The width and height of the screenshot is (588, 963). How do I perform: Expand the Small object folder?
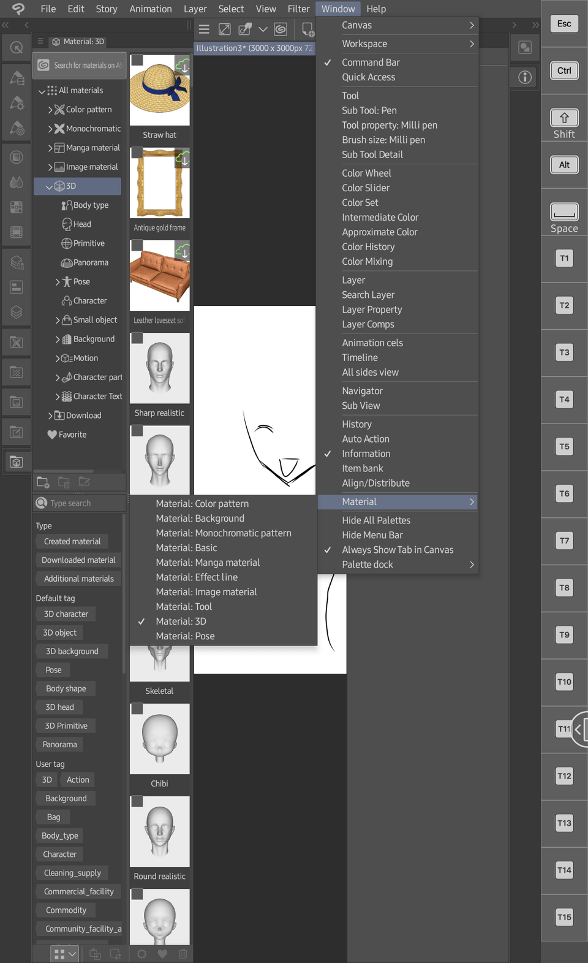58,320
